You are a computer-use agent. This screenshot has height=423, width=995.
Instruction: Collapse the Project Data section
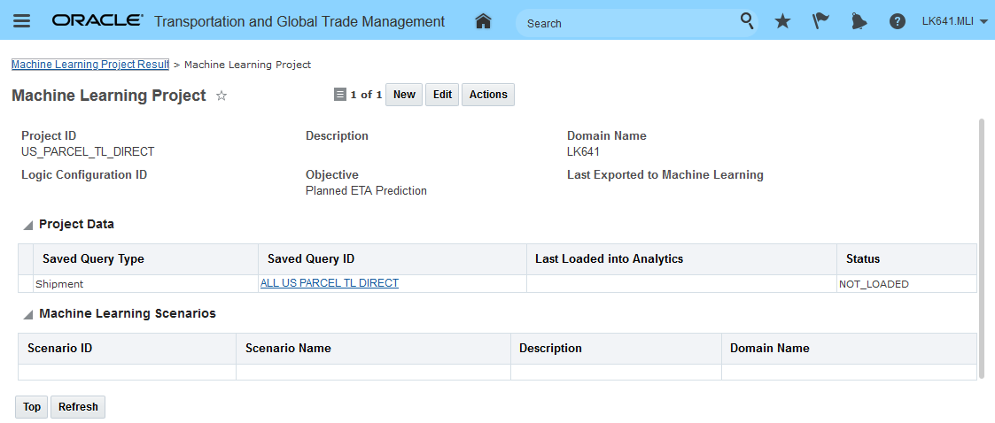(x=28, y=226)
